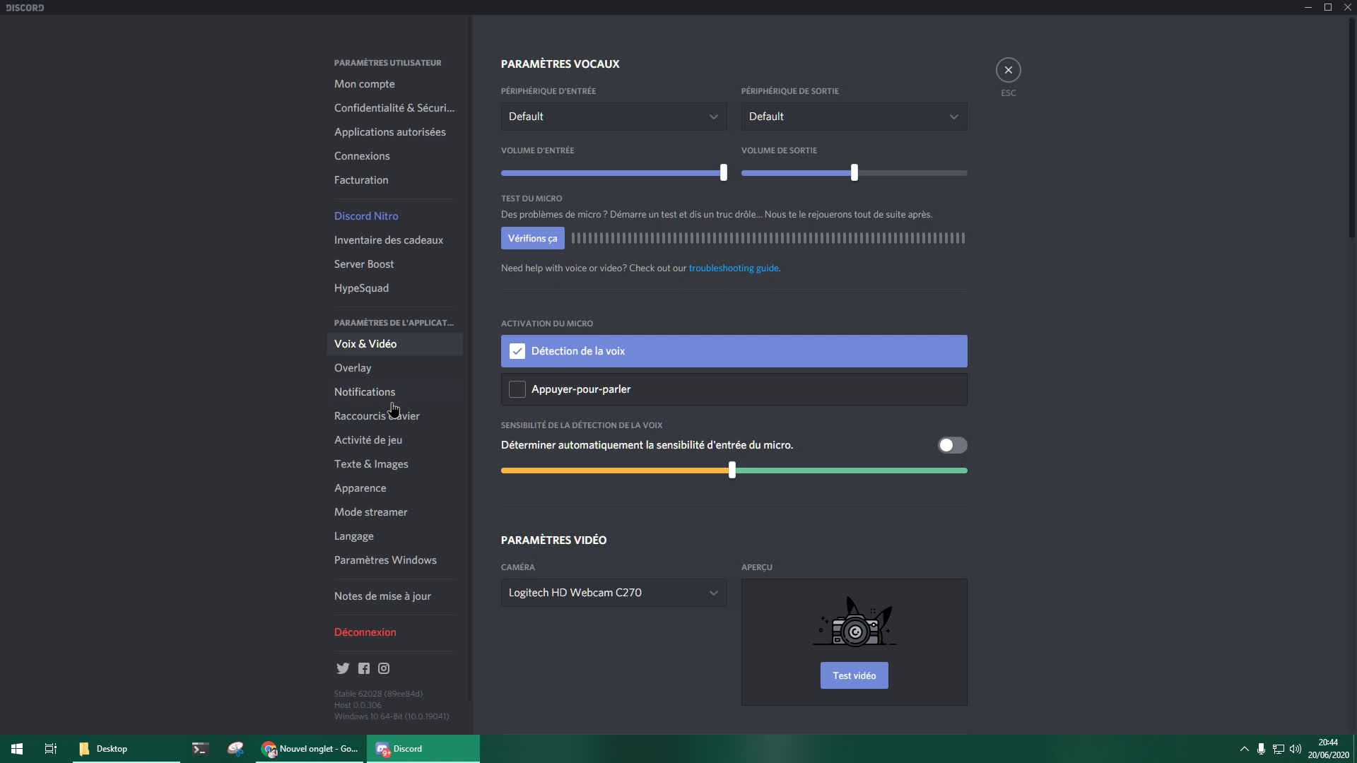Expand the Périphérique de sortie dropdown

pos(853,117)
